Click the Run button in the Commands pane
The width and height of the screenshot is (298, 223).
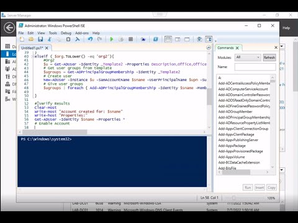(x=248, y=188)
